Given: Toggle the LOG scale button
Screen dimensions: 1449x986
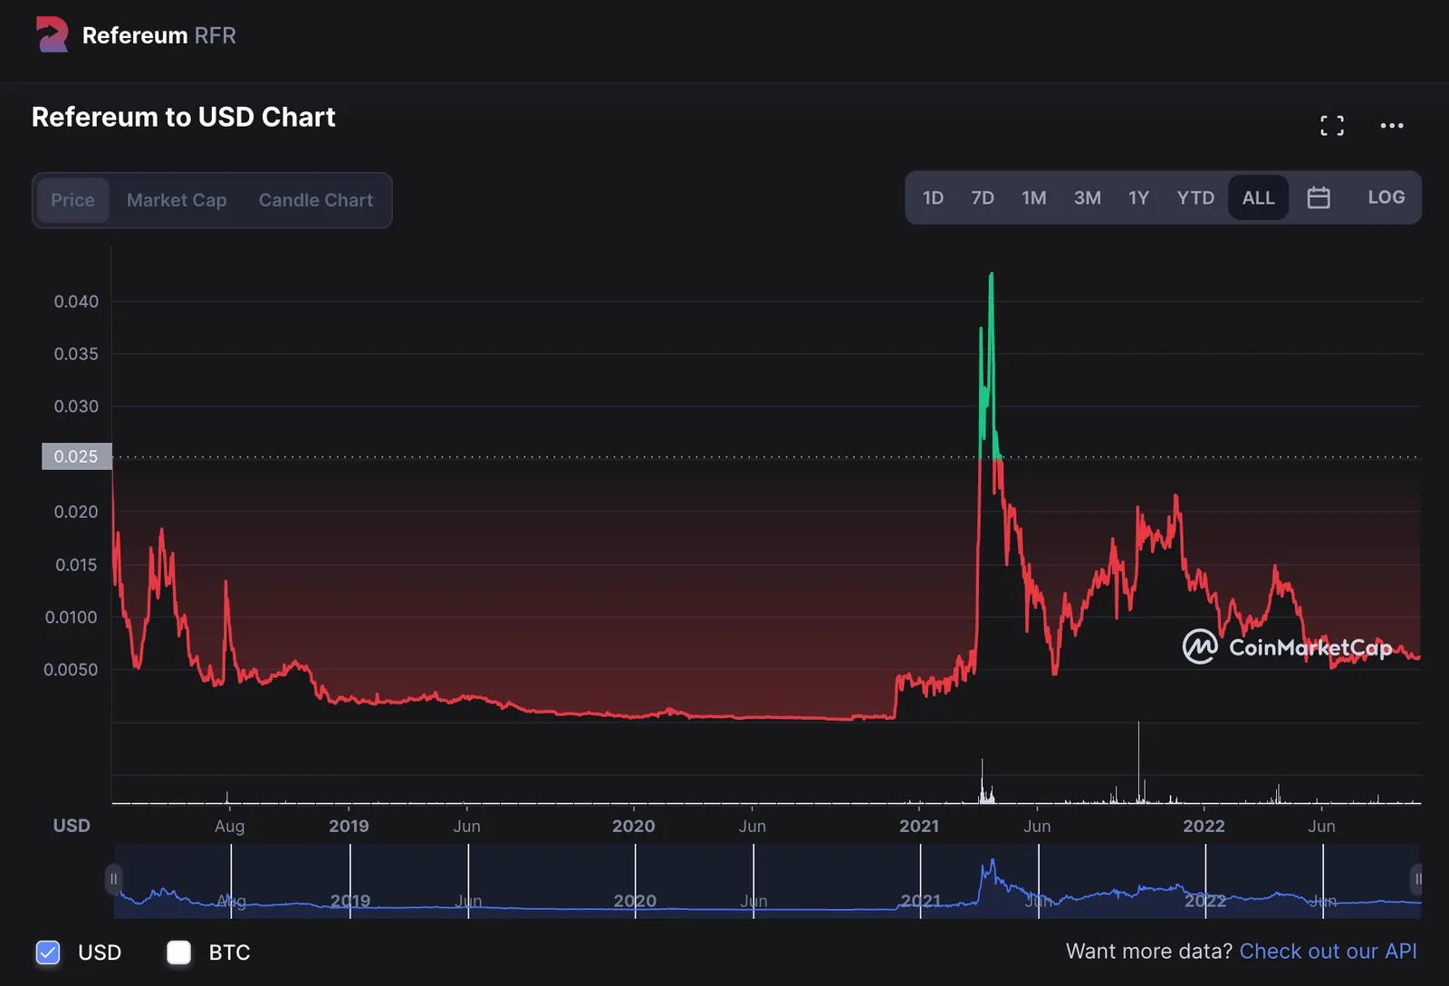Looking at the screenshot, I should pos(1386,197).
